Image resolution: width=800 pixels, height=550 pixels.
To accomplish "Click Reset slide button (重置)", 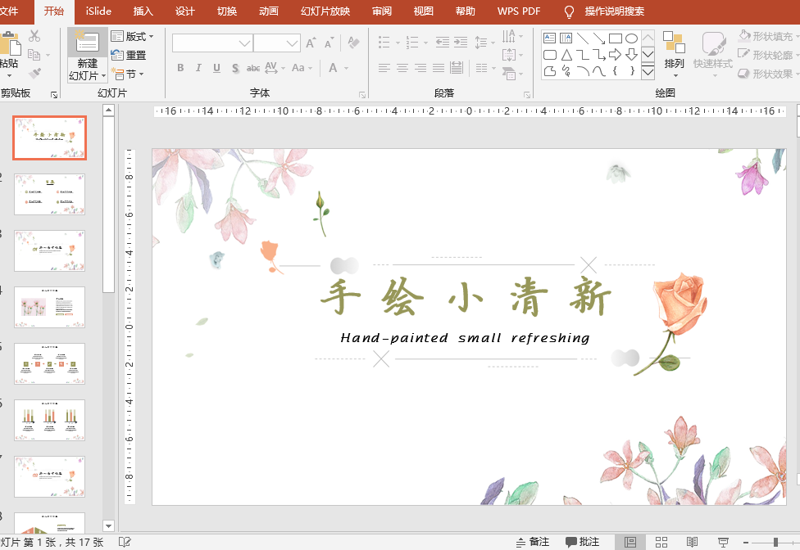I will pos(129,55).
